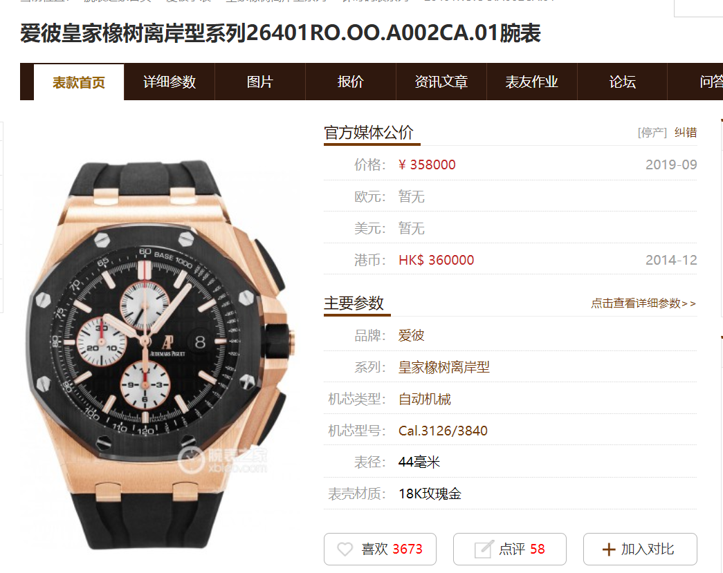Screen dimensions: 723x573
Task: Select the 资讯文章 tab
Action: point(441,82)
